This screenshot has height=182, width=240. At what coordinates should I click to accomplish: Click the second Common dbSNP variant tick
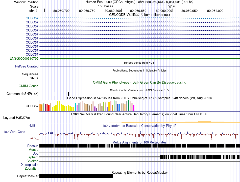[x=68, y=94]
